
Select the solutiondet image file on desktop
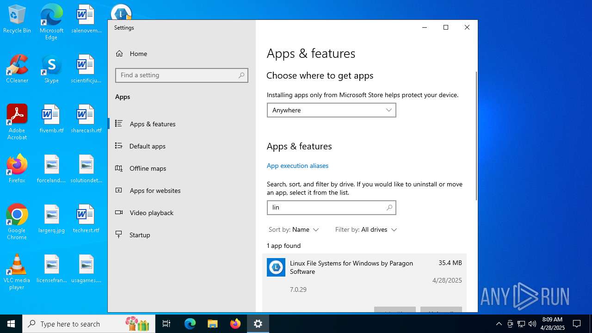coord(86,169)
